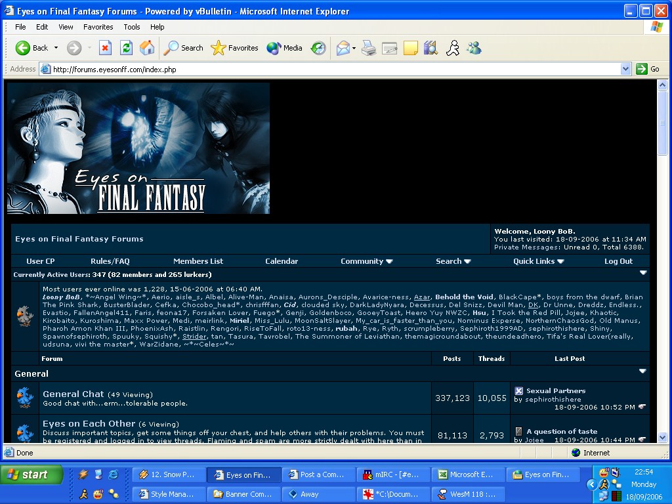This screenshot has height=504, width=672.
Task: Open the File menu
Action: coord(20,27)
